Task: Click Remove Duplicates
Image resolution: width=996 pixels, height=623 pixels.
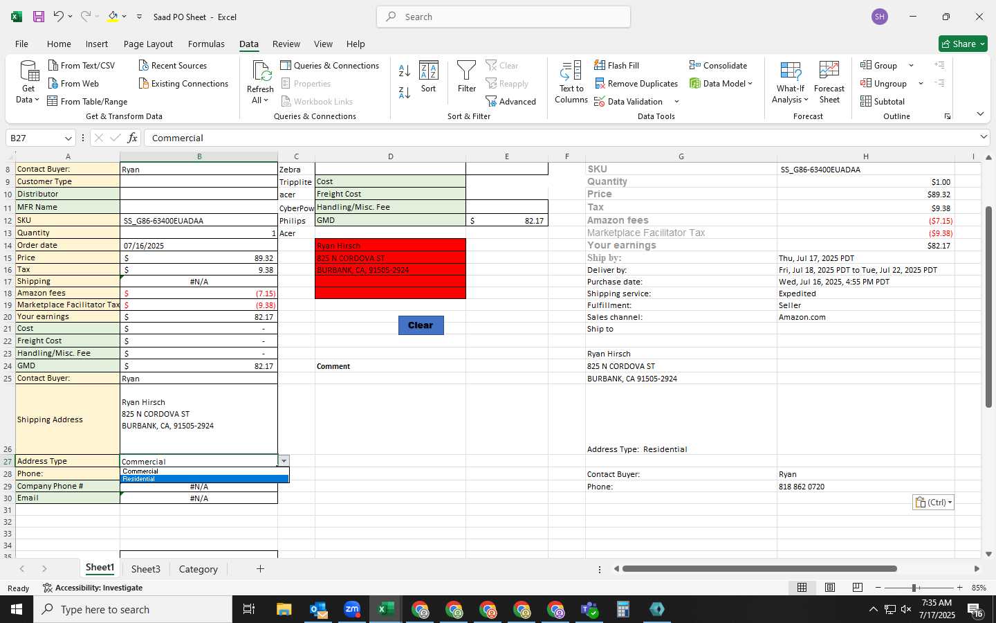Action: [x=636, y=83]
